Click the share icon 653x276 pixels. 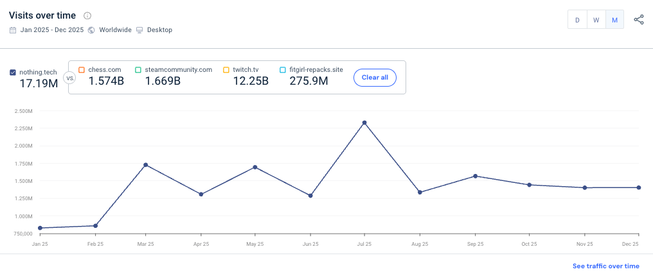click(638, 19)
